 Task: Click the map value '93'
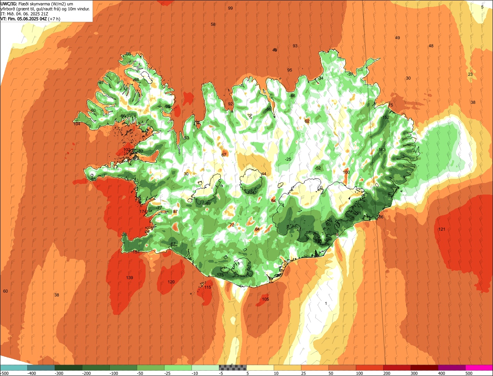[x=295, y=46]
